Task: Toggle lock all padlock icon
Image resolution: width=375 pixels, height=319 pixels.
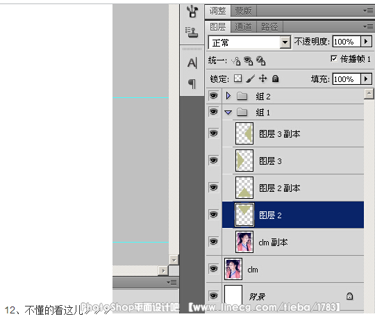Action: point(275,79)
